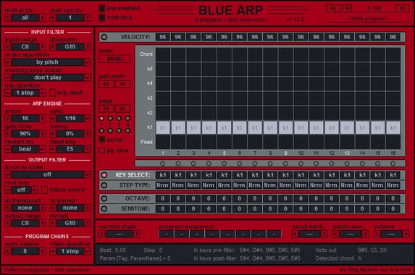The height and width of the screenshot is (275, 415).
Task: Click first octave 0 value cell
Action: pos(163,198)
